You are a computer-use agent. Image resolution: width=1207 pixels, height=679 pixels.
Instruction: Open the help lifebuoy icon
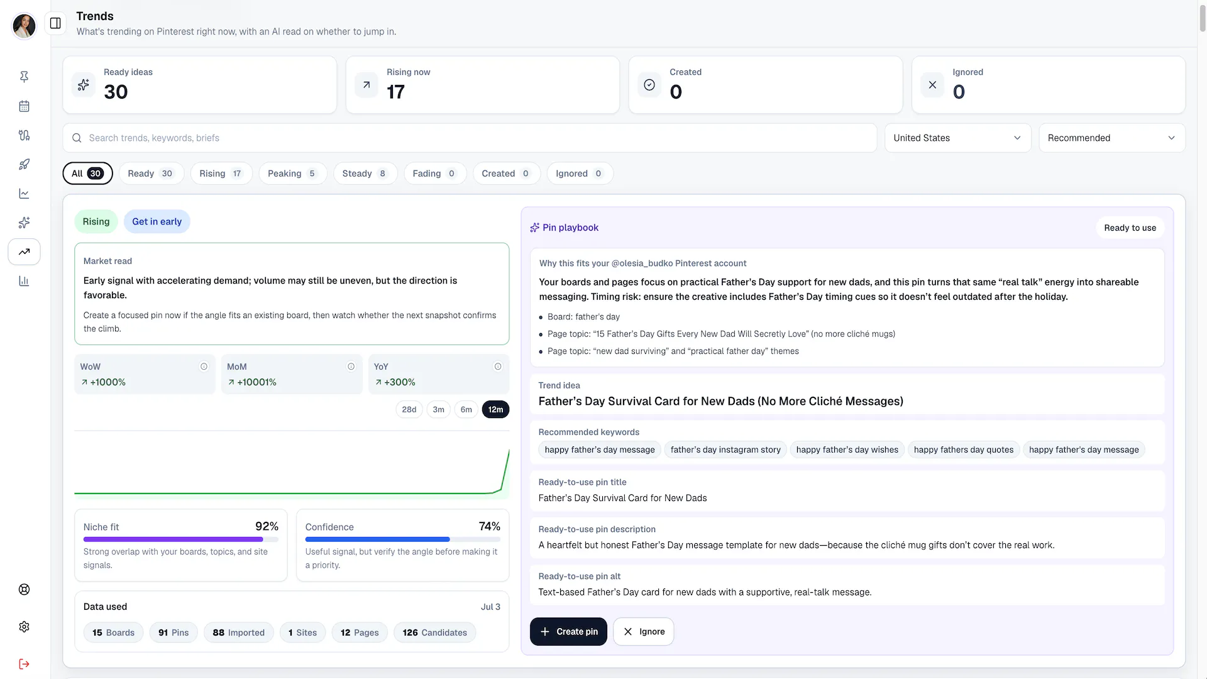tap(24, 590)
